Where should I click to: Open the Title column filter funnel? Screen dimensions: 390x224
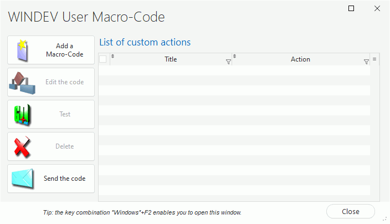pos(228,62)
